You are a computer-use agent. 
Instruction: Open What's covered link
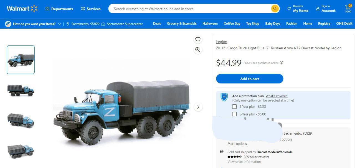tap(277, 96)
